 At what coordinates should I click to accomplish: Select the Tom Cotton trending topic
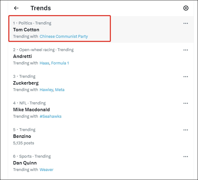pyautogui.click(x=101, y=29)
